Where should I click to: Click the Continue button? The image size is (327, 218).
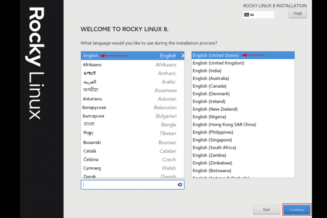click(x=297, y=209)
